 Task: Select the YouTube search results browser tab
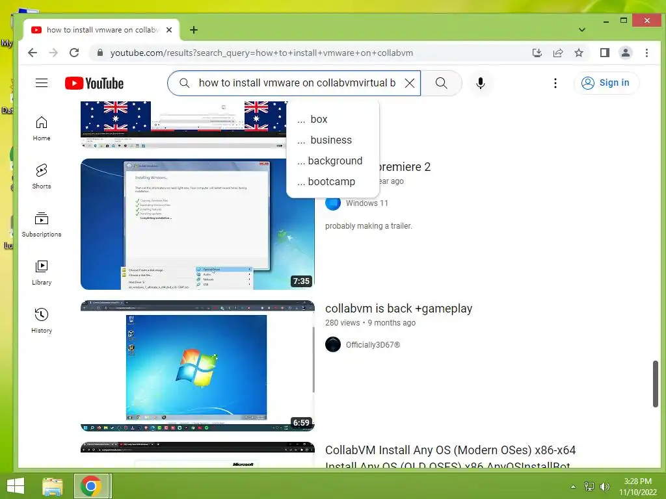101,30
